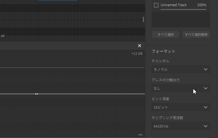
Task: Click the +12 dB scale label
Action: point(137,54)
